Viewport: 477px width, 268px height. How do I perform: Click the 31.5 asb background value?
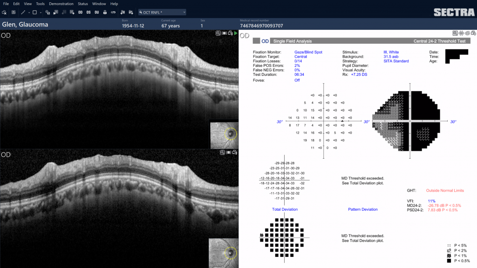click(x=391, y=56)
